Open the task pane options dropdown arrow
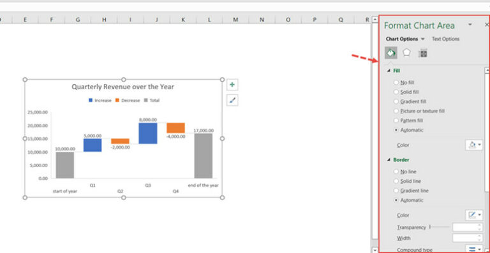This screenshot has height=253, width=490. pyautogui.click(x=470, y=25)
